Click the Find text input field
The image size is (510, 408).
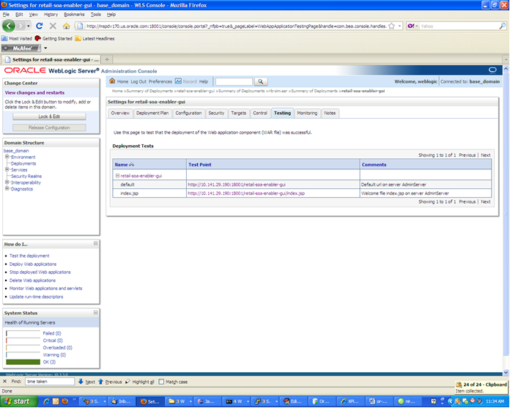[x=50, y=382]
